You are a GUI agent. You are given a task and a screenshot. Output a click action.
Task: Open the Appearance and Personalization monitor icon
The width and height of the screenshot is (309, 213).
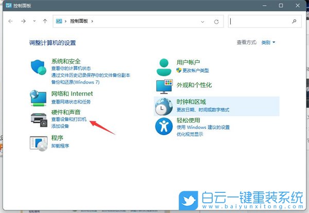164,87
